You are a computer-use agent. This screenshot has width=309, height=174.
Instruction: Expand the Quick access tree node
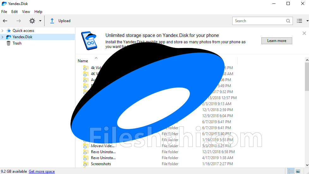coord(2,31)
